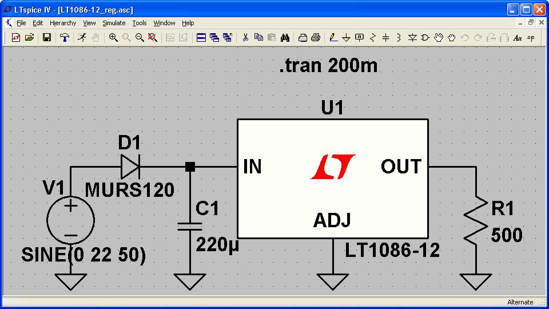Select the V1 voltage source symbol
Viewport: 549px width, 309px height.
point(71,220)
